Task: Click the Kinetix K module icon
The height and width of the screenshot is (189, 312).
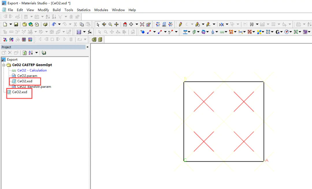Action: point(296,32)
